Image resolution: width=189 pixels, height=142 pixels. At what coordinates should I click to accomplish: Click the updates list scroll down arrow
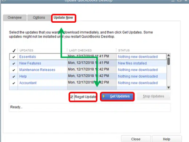click(169, 88)
